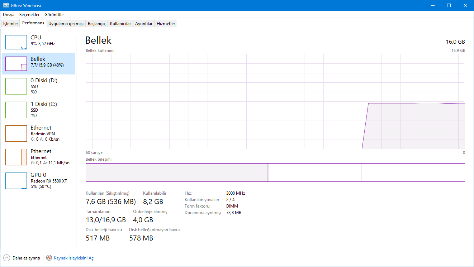Select the Bellek item in the sidebar
Screen dimensions: 474x267
[x=38, y=64]
